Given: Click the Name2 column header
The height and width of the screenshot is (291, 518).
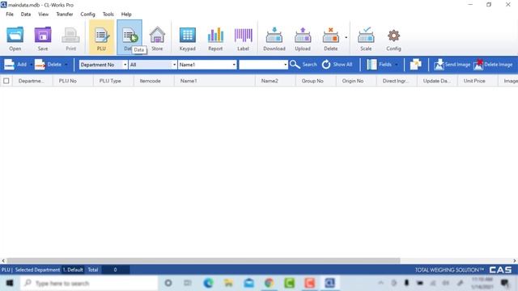Looking at the screenshot, I should coord(275,81).
